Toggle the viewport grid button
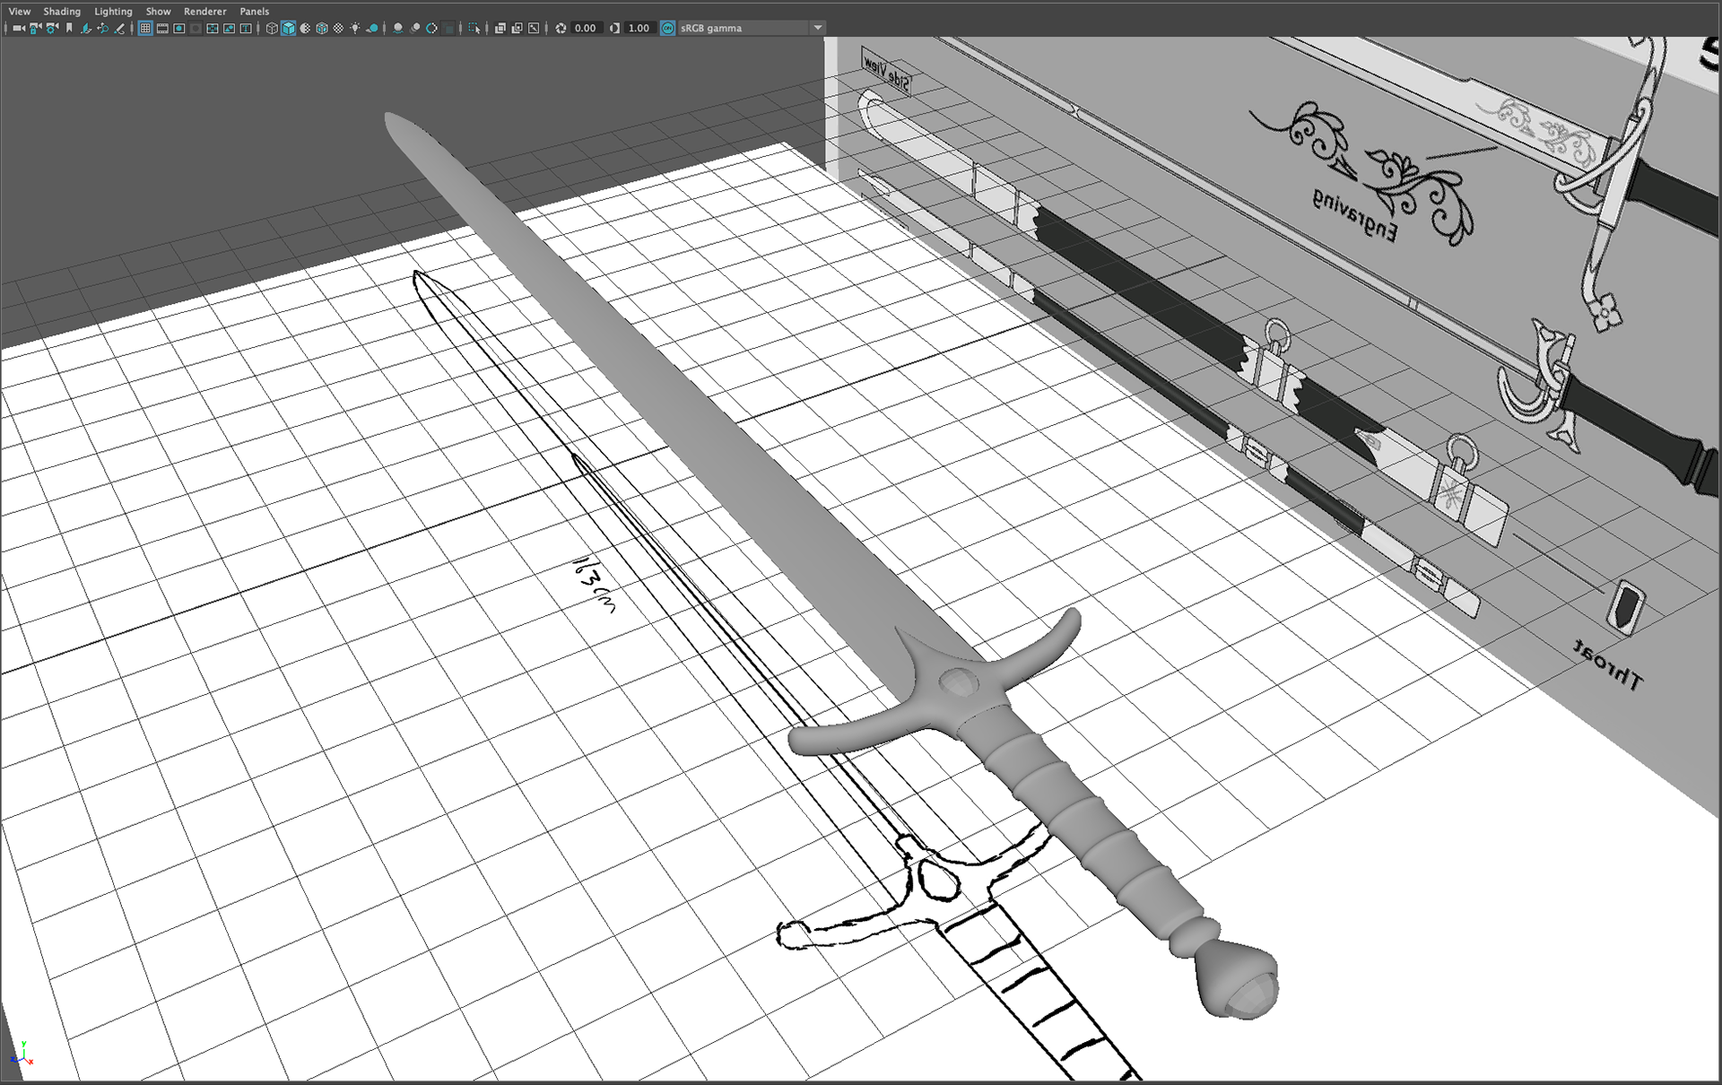Screen dimensions: 1722x1085 click(x=145, y=28)
